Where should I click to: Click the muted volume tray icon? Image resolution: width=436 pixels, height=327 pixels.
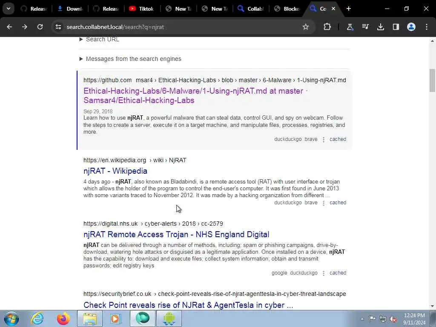coord(393,319)
